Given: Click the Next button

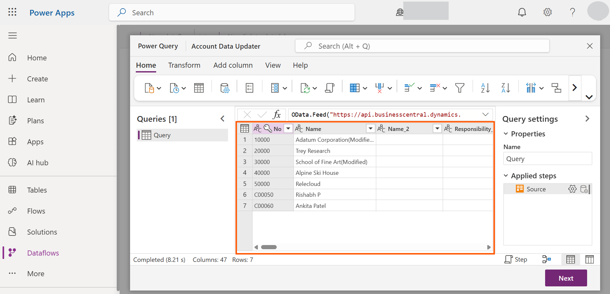Looking at the screenshot, I should (566, 278).
